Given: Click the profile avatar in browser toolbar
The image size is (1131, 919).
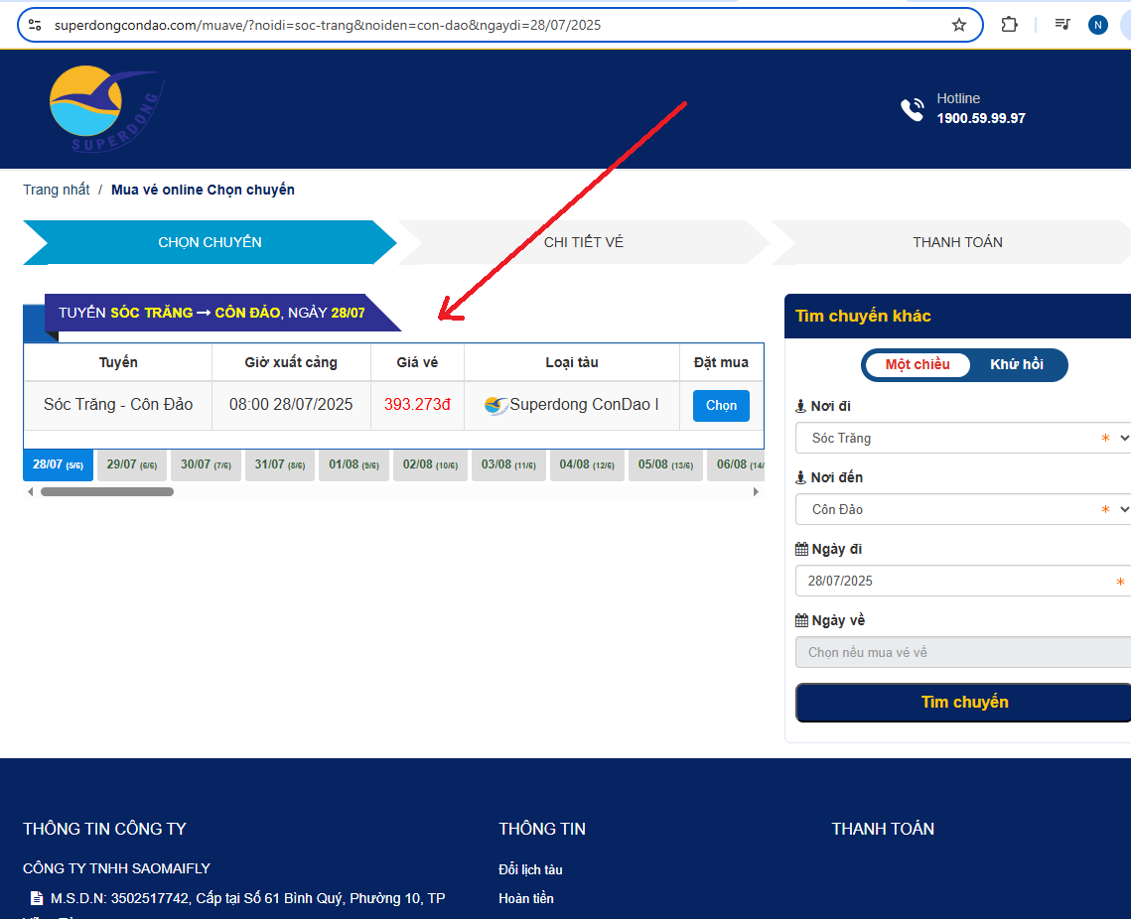Looking at the screenshot, I should click(x=1097, y=25).
